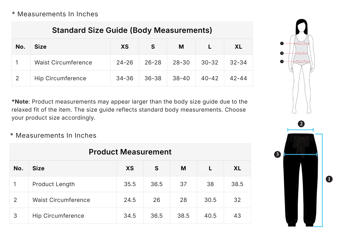The width and height of the screenshot is (341, 237).
Task: Click the 42-44 hip value for XL
Action: (238, 78)
